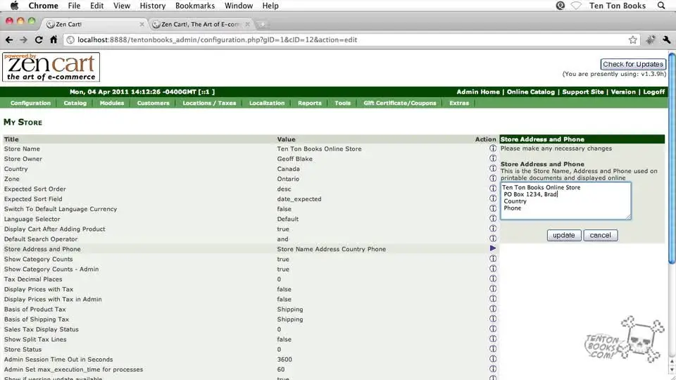This screenshot has height=380, width=676.
Task: Bookmark this page with the star icon
Action: coord(632,39)
